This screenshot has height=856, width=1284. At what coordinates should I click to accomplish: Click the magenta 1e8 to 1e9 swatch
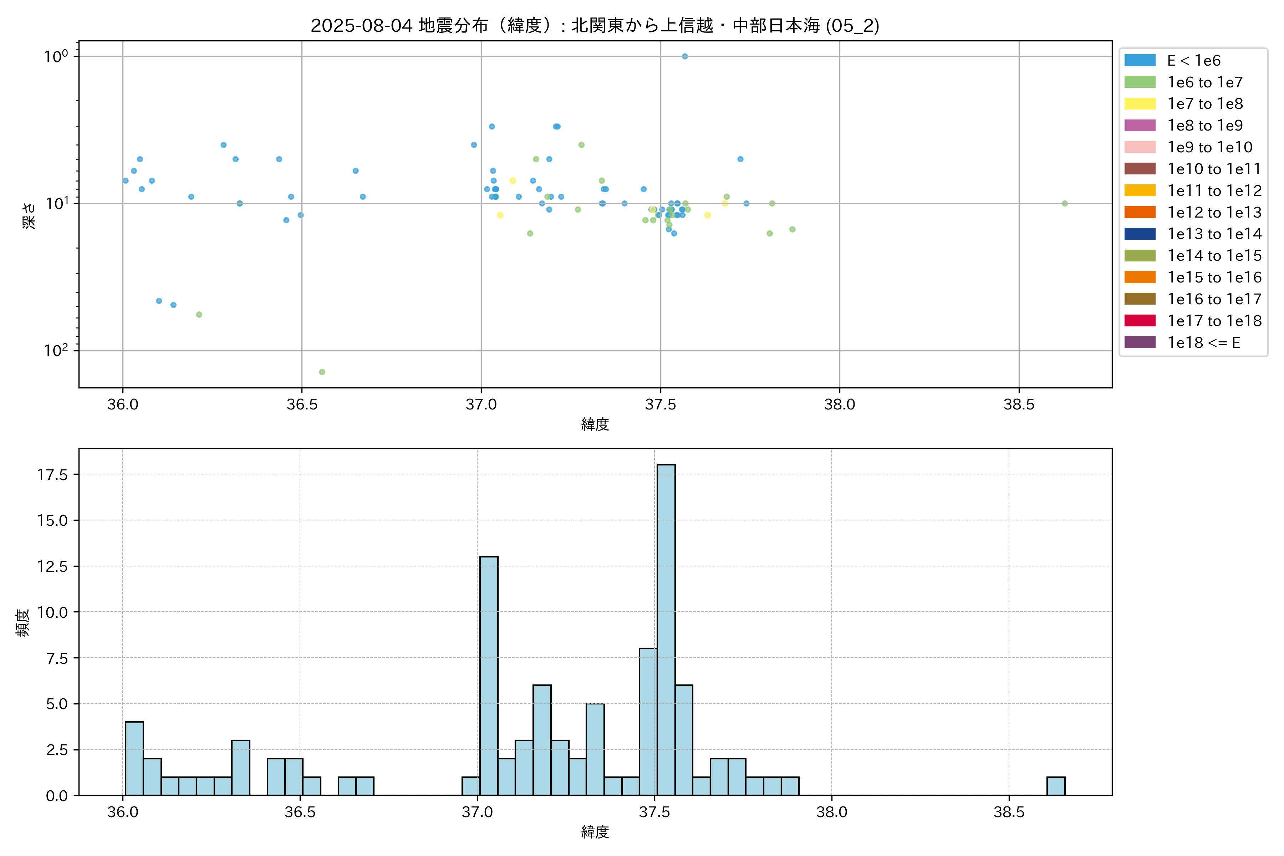pyautogui.click(x=1139, y=126)
